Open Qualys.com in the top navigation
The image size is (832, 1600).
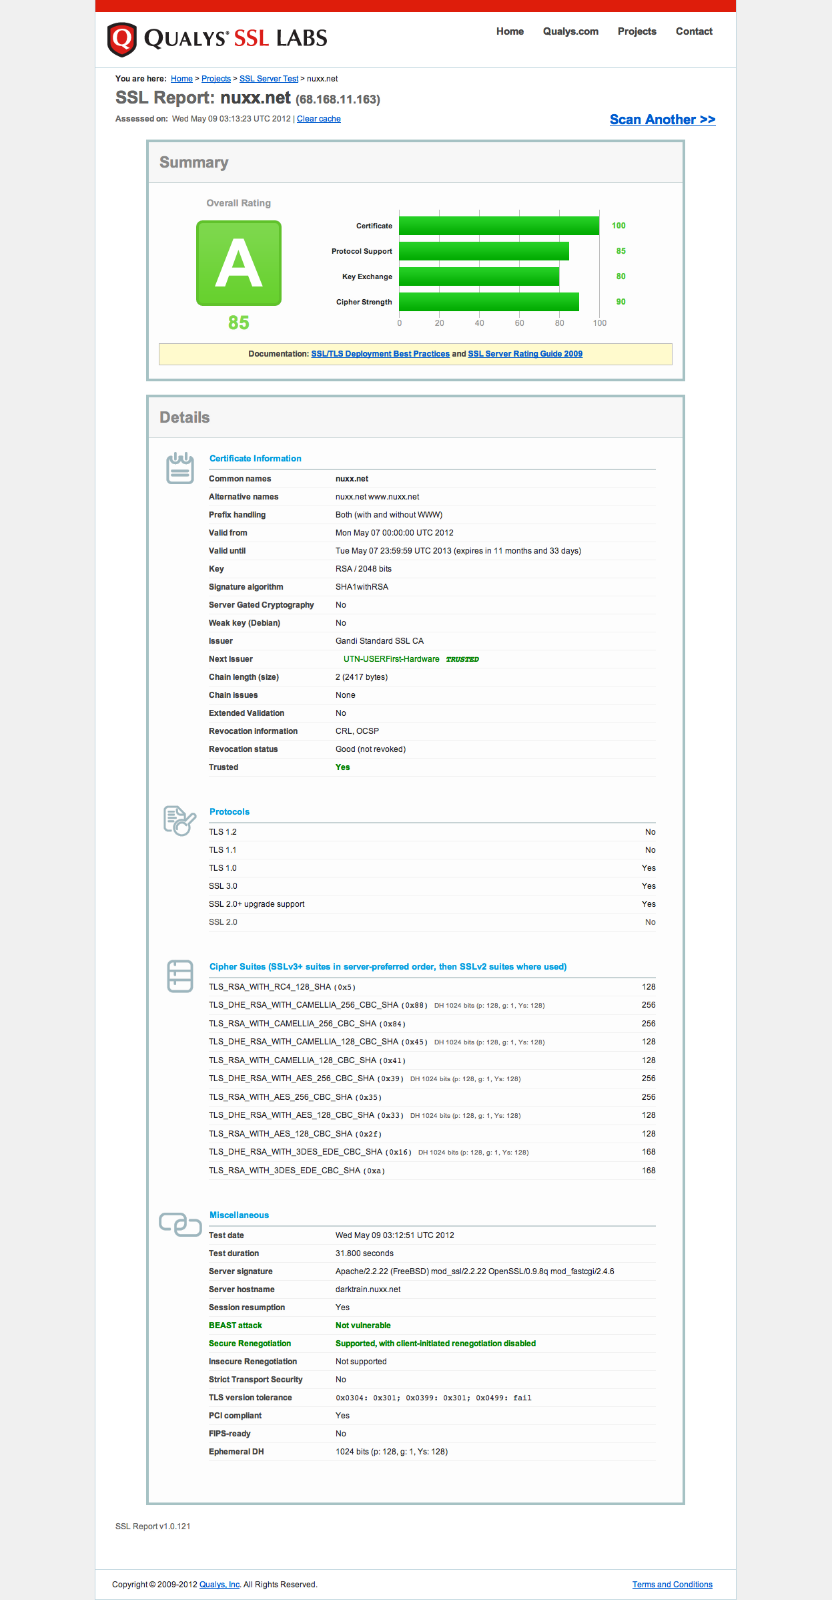coord(570,31)
